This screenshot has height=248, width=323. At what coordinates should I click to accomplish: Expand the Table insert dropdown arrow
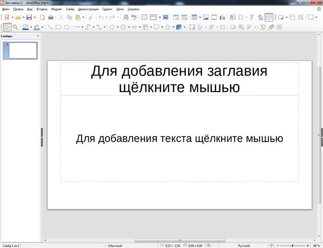pyautogui.click(x=199, y=17)
